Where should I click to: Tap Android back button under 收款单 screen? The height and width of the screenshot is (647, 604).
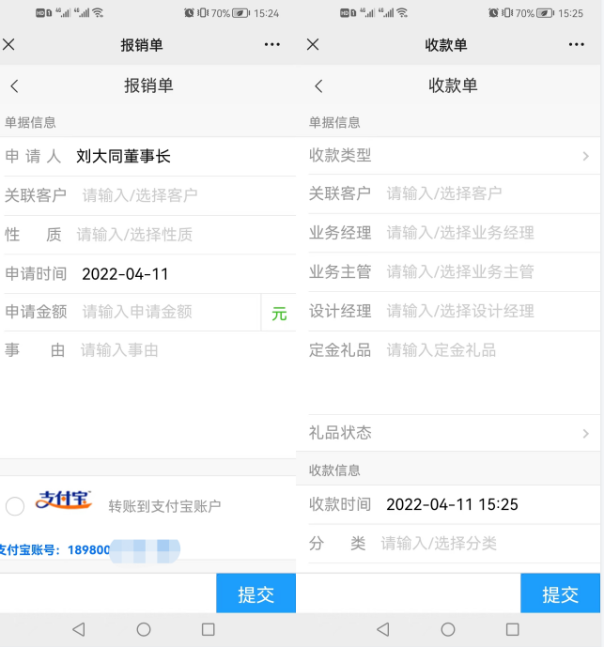click(383, 629)
